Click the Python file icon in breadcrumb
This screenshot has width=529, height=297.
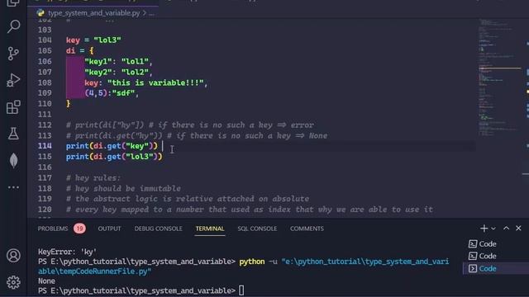click(x=41, y=13)
